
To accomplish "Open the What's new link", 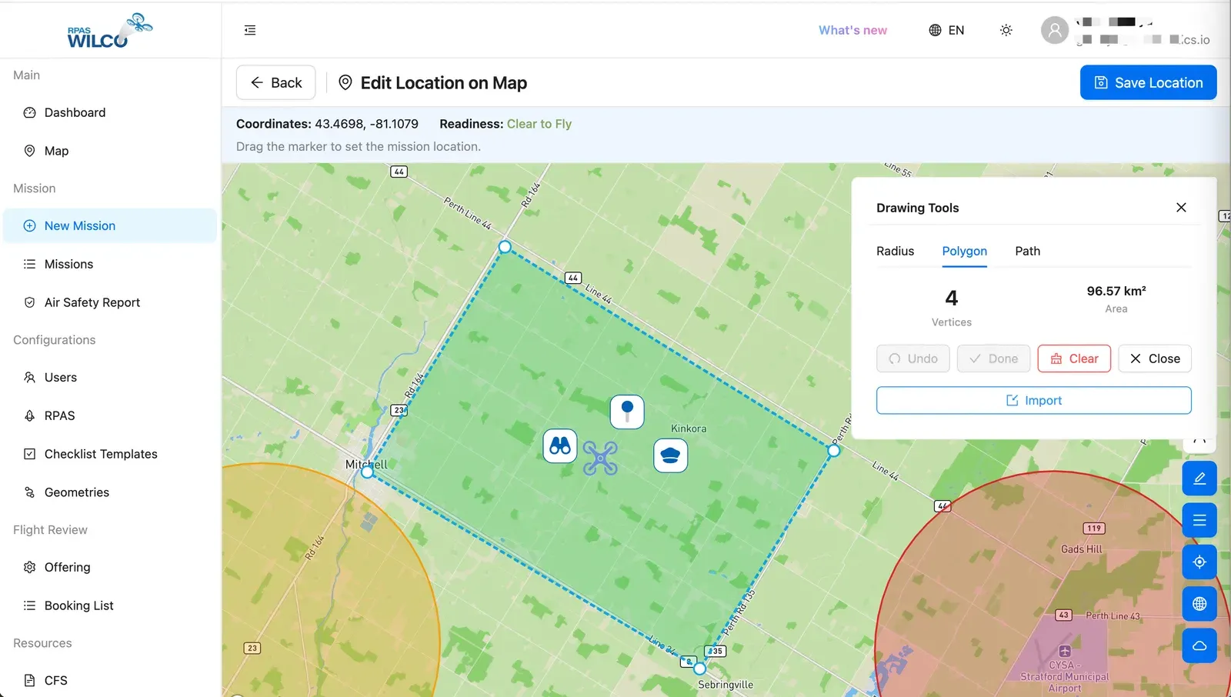I will click(x=852, y=30).
